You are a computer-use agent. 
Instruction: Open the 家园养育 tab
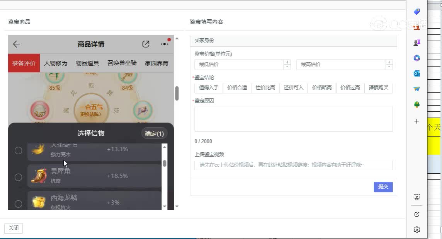tap(156, 63)
